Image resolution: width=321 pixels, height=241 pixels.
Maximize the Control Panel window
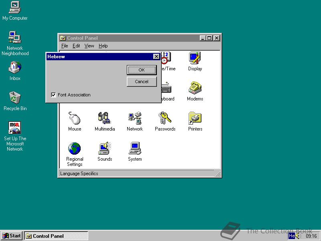pyautogui.click(x=209, y=38)
